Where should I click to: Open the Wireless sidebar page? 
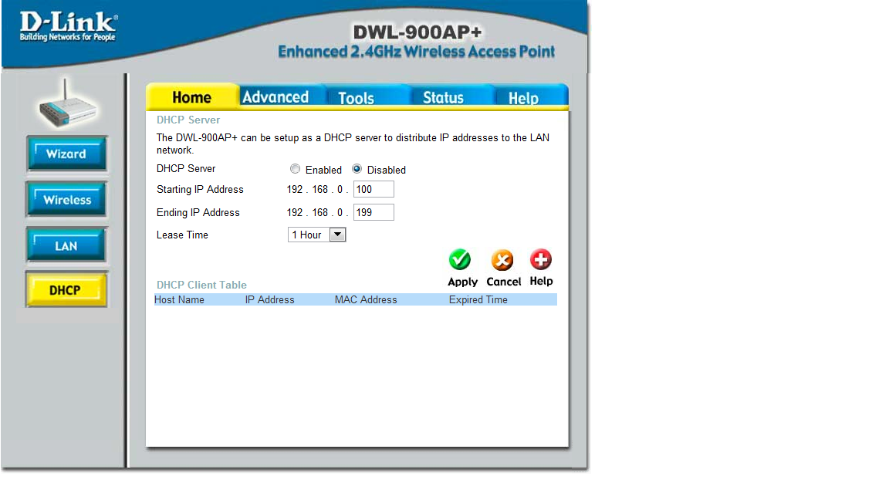click(x=66, y=200)
